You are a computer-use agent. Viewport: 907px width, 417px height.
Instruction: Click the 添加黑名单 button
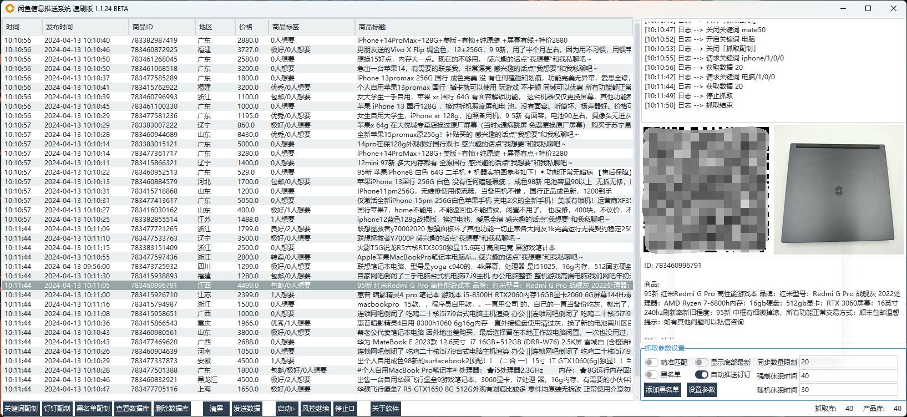[662, 390]
